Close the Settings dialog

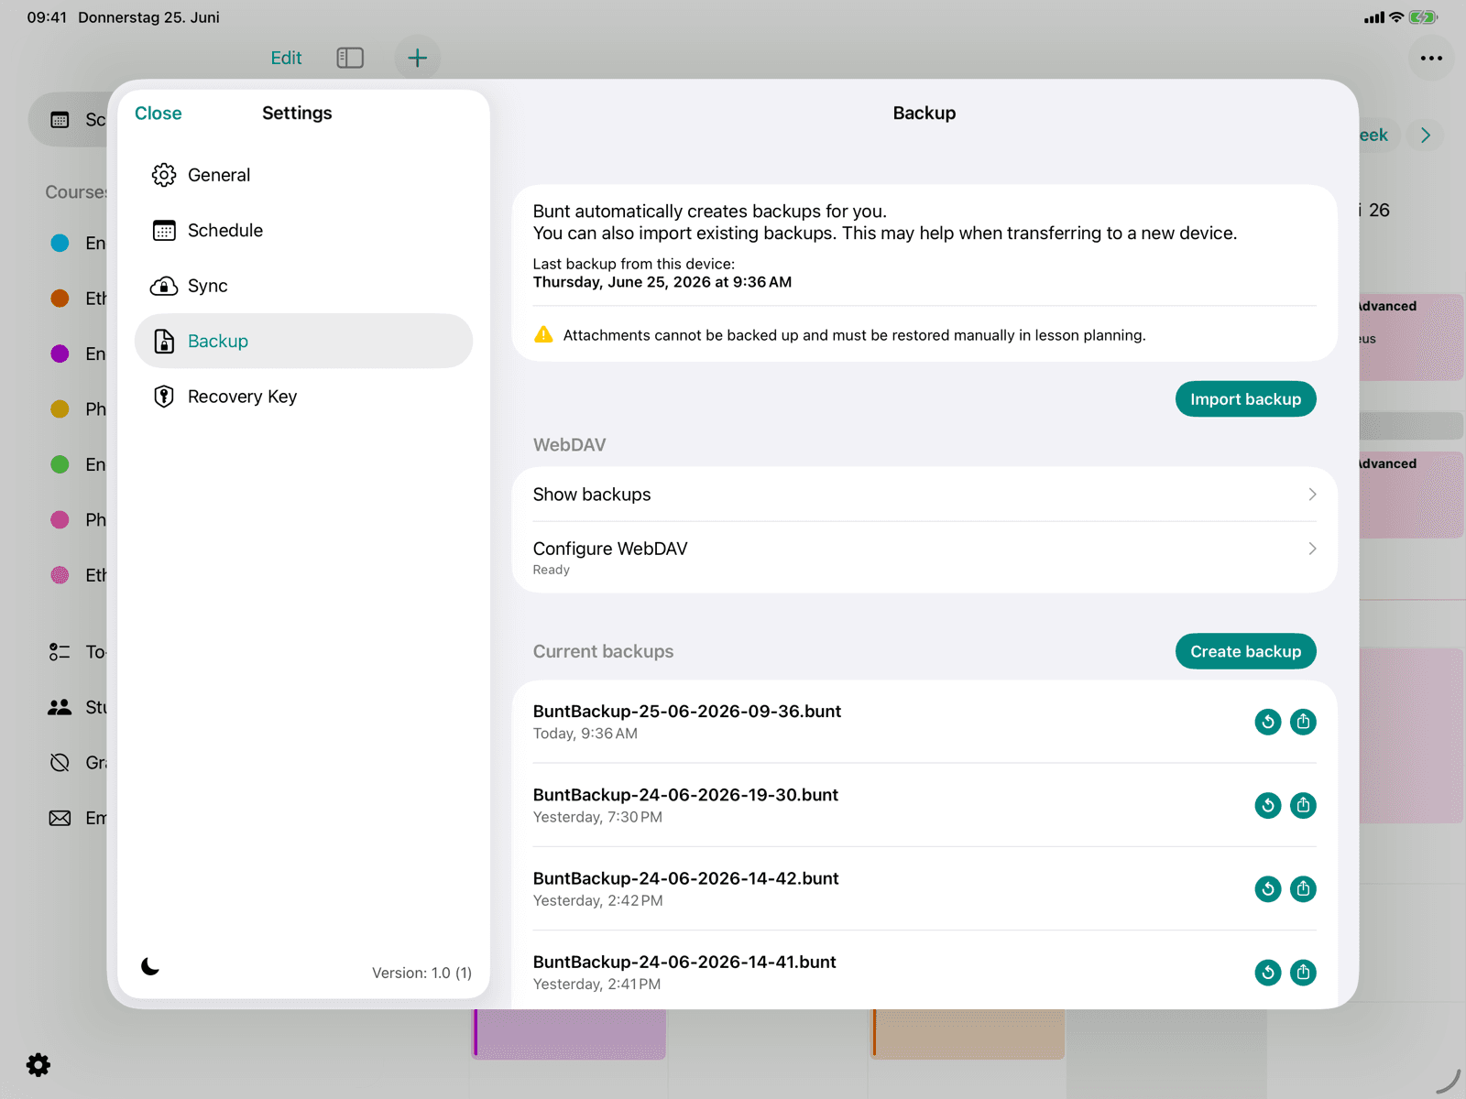click(x=159, y=114)
